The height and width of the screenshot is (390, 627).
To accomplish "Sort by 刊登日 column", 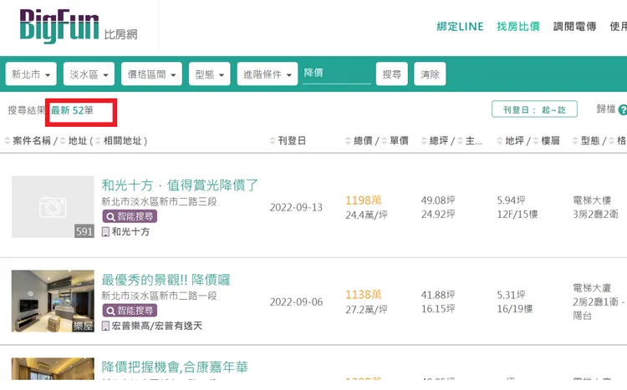I will coord(288,140).
